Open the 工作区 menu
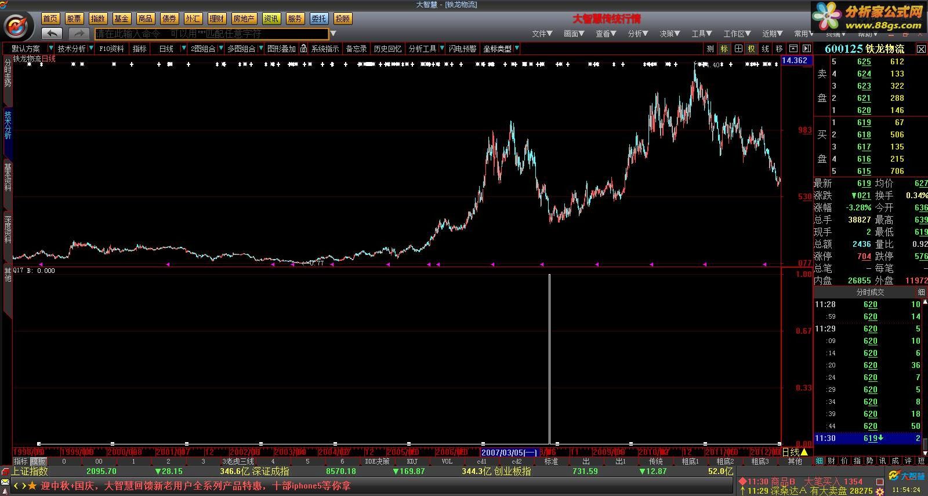The image size is (928, 496). pos(737,34)
